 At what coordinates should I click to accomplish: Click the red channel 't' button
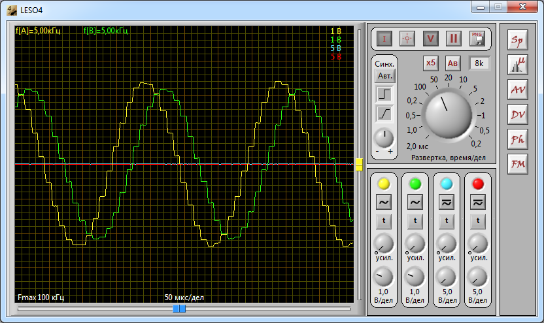tap(478, 221)
